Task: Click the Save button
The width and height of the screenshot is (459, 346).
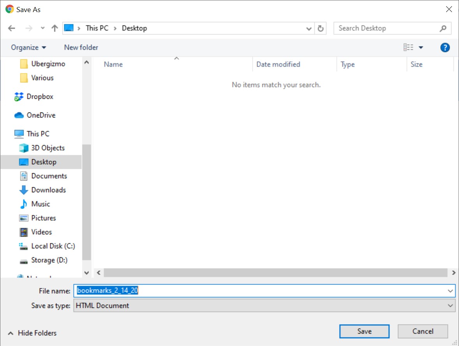Action: click(364, 331)
